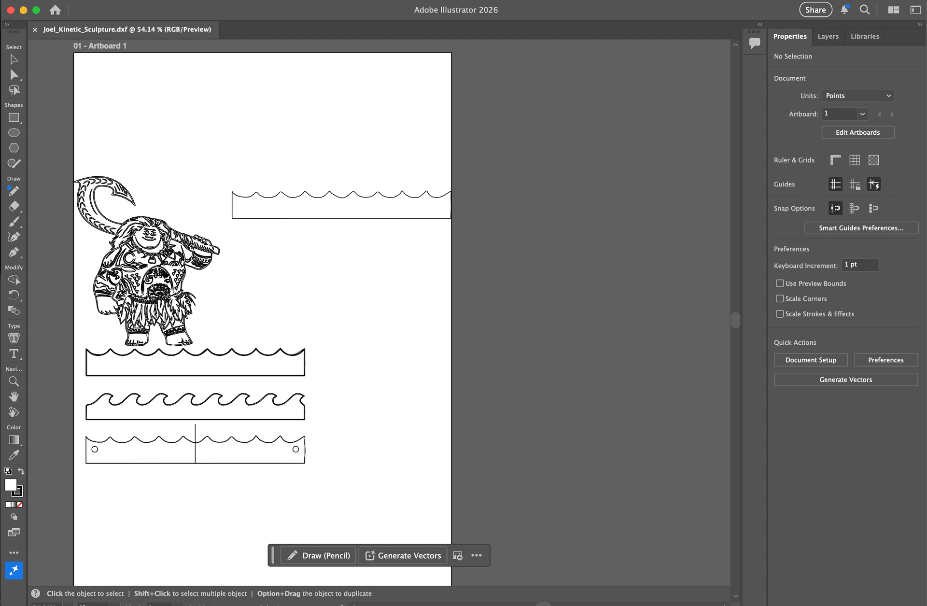927x606 pixels.
Task: Open the Edit Toolbar three-dots menu
Action: click(14, 552)
